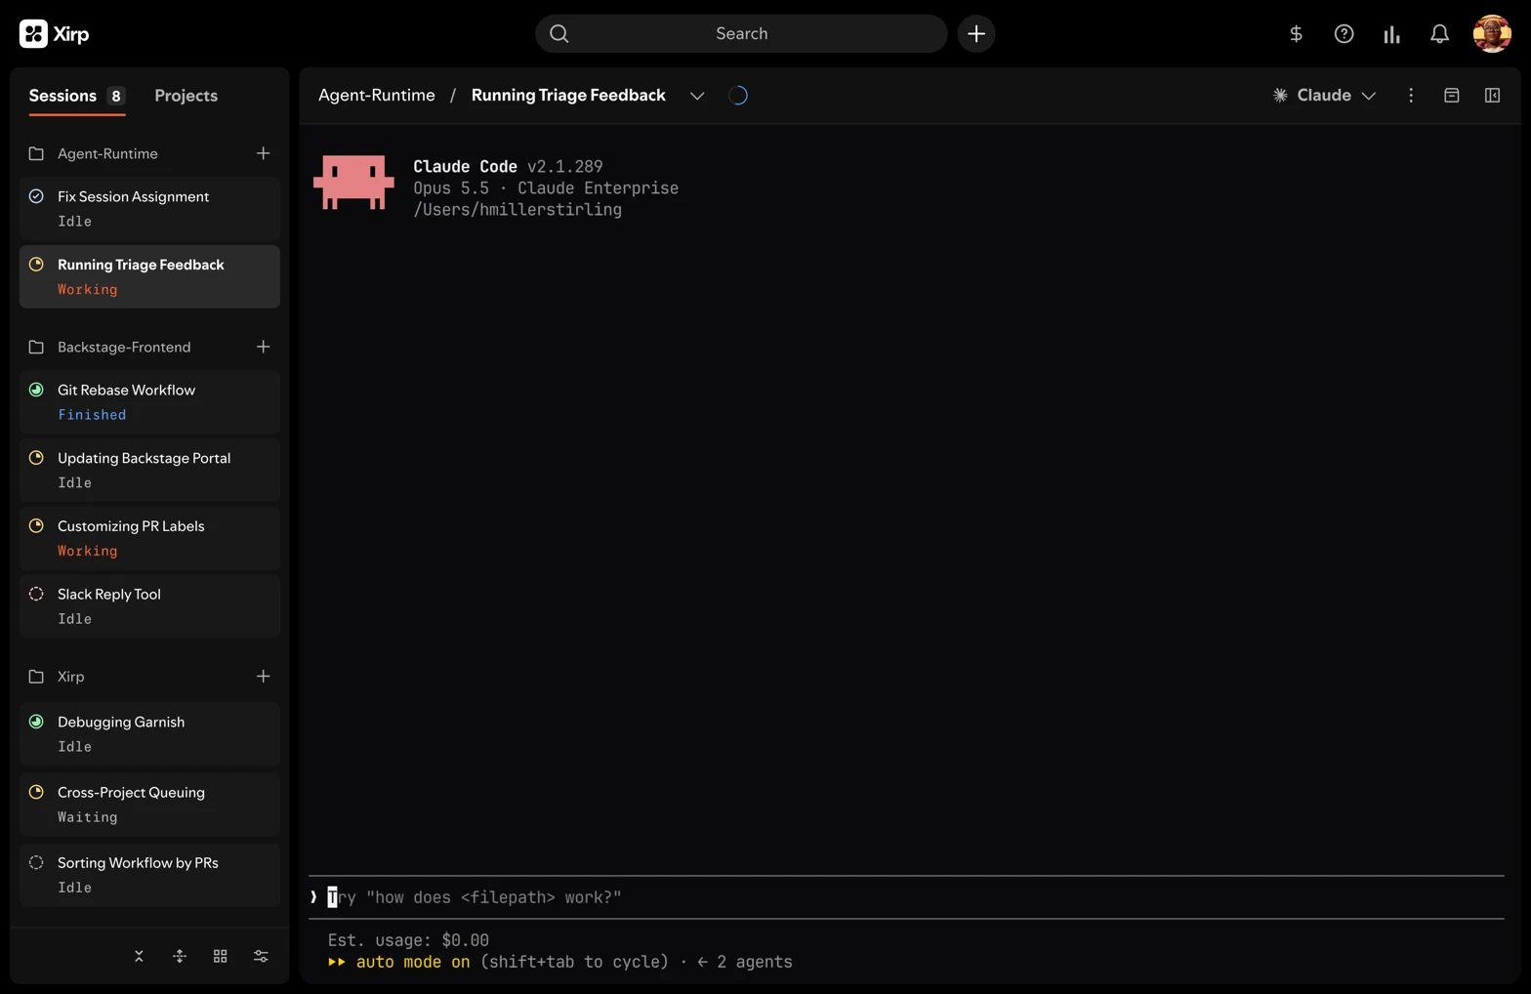Screen dimensions: 1531x994
Task: Switch to grid view icon
Action: pyautogui.click(x=221, y=956)
